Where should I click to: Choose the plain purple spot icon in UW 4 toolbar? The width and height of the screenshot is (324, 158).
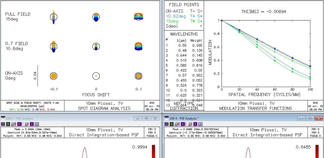[x=195, y=124]
